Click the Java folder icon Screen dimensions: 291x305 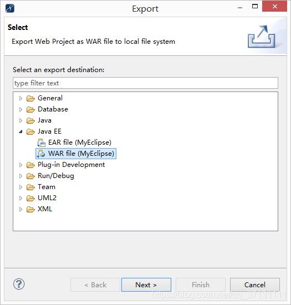(x=30, y=120)
